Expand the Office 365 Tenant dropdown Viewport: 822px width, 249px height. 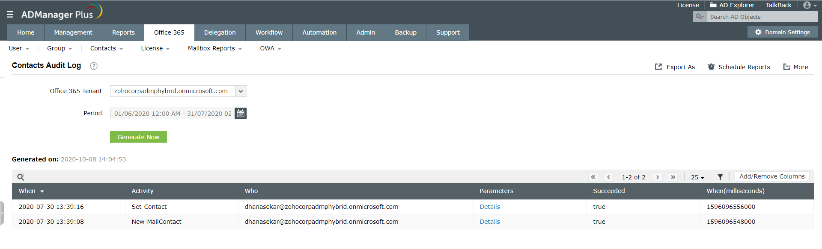pyautogui.click(x=241, y=91)
